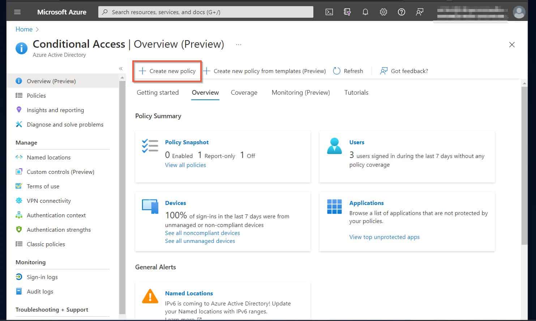Open Authentication strengths shield icon
Viewport: 536px width, 321px height.
click(19, 230)
